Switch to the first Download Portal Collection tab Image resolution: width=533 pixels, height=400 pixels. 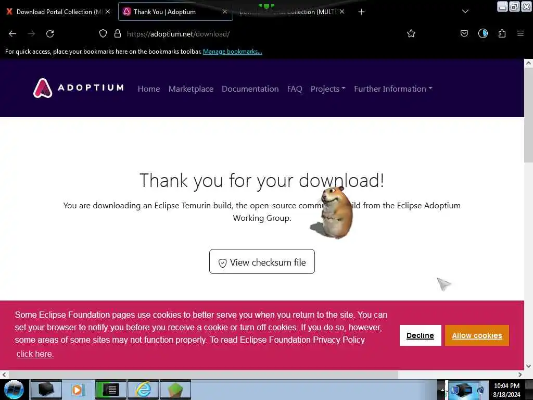pyautogui.click(x=58, y=11)
